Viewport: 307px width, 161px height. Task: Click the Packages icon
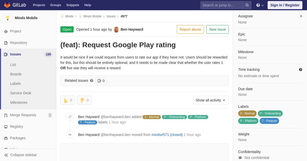[6, 138]
